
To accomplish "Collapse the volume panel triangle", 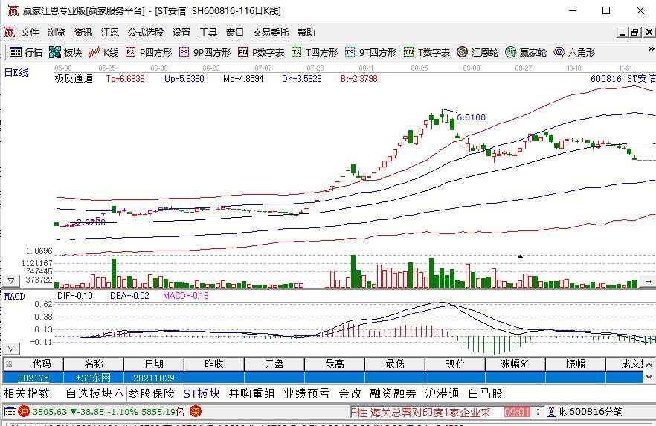I will [11, 281].
